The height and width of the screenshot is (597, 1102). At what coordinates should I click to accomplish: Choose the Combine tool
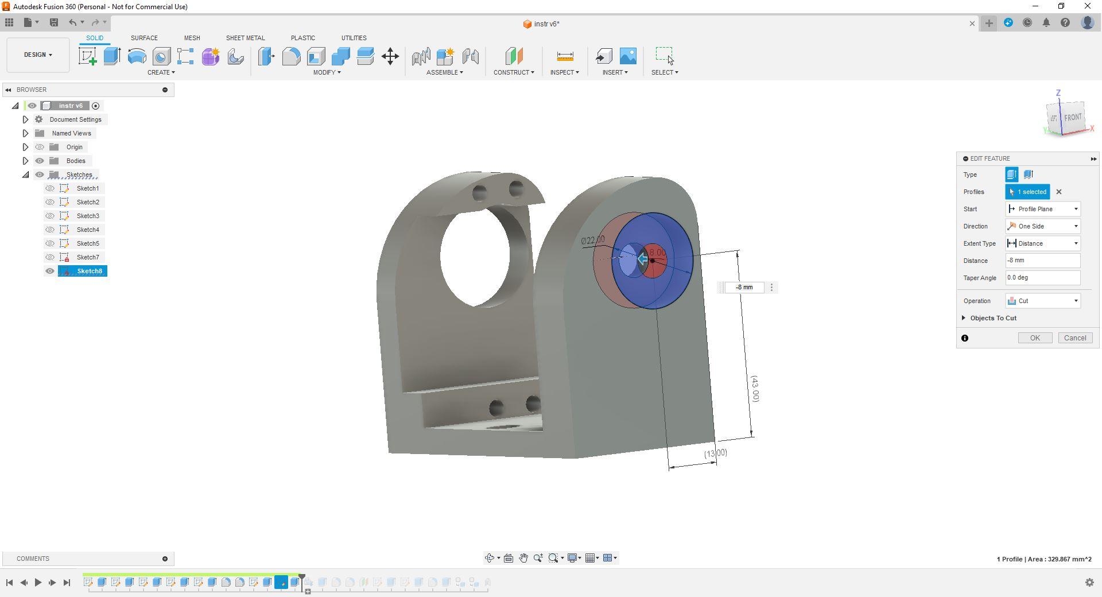pos(340,56)
